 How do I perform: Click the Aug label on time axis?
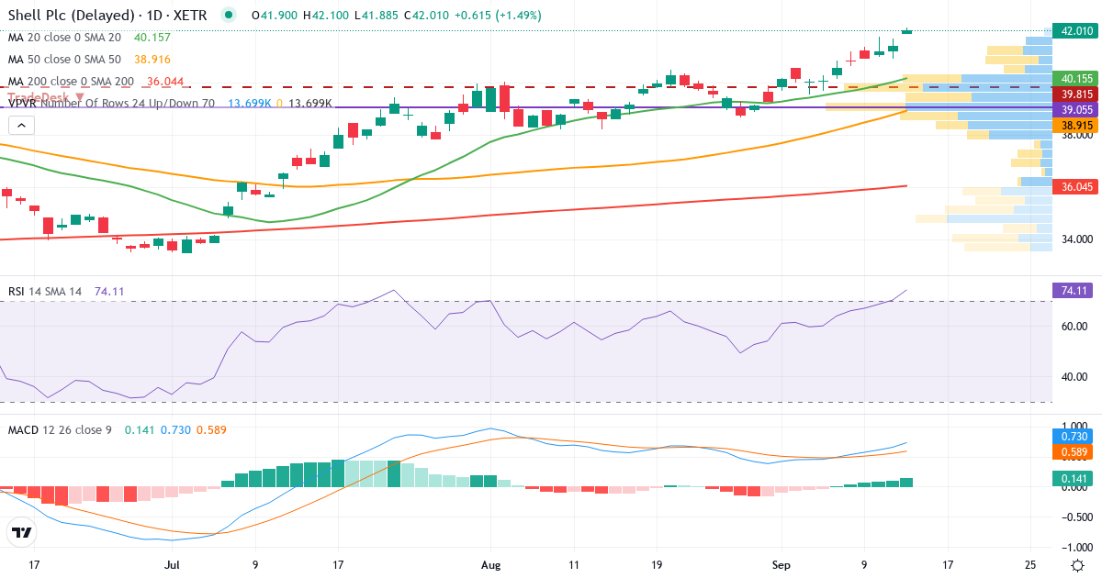coord(490,565)
